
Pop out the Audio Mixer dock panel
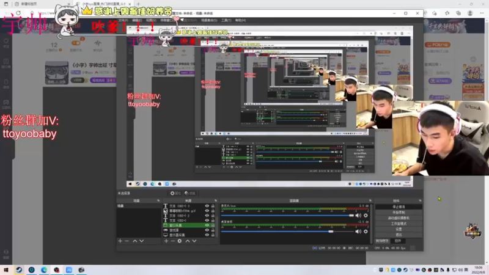[x=370, y=200]
